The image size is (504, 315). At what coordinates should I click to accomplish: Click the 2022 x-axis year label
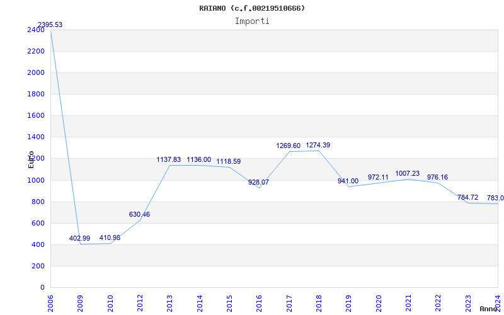coord(438,303)
